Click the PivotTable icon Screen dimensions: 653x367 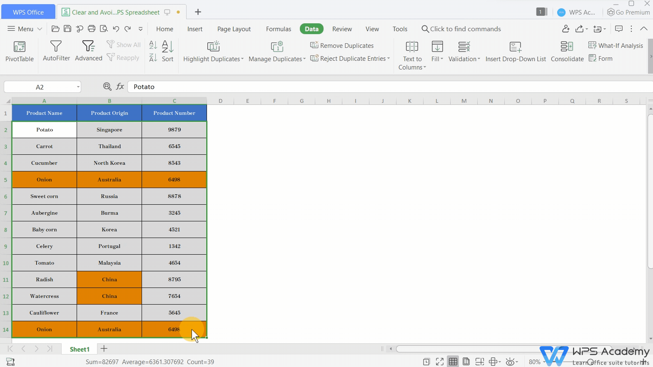tap(19, 47)
